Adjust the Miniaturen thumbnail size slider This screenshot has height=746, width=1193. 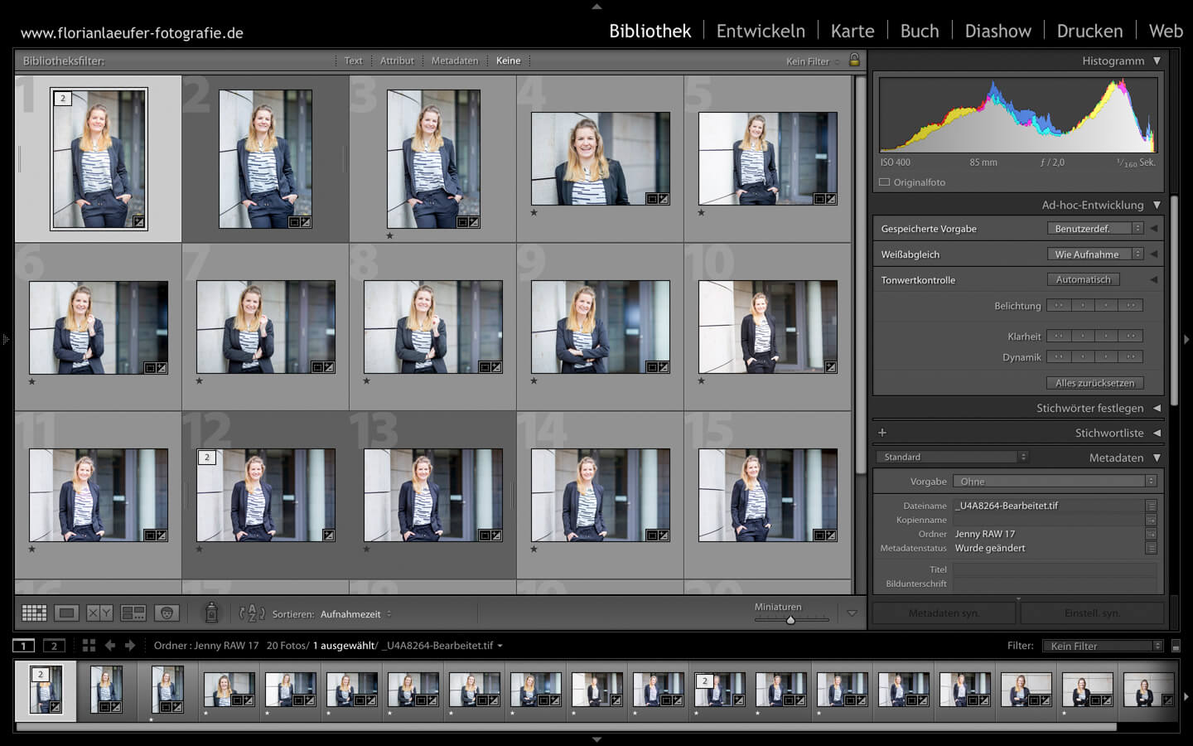click(x=790, y=619)
